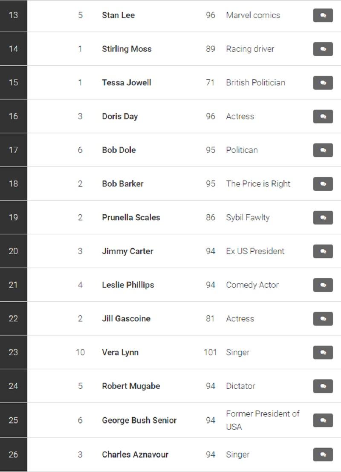Click comment icon for George Bush Senior
341x472 pixels.
pos(323,420)
